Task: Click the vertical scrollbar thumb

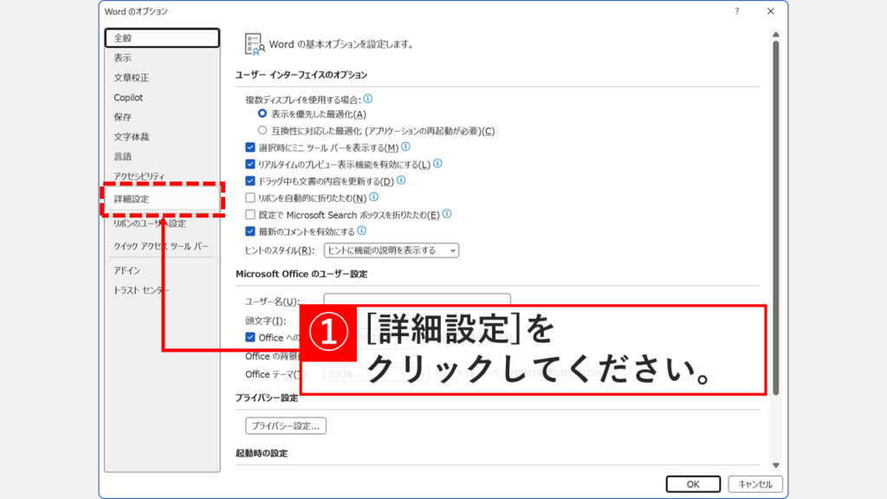Action: [x=775, y=217]
